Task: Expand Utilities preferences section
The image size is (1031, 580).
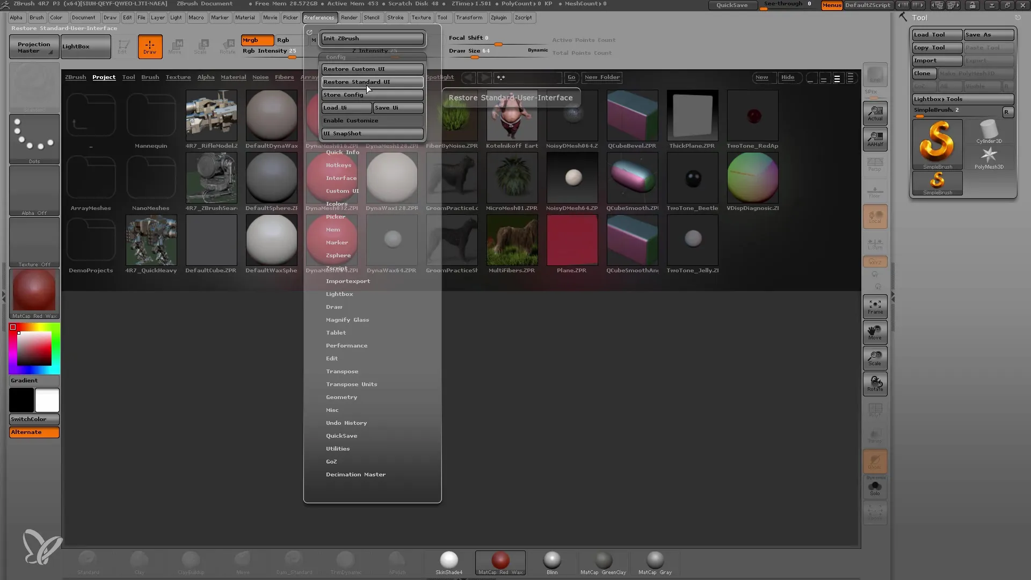Action: click(338, 448)
